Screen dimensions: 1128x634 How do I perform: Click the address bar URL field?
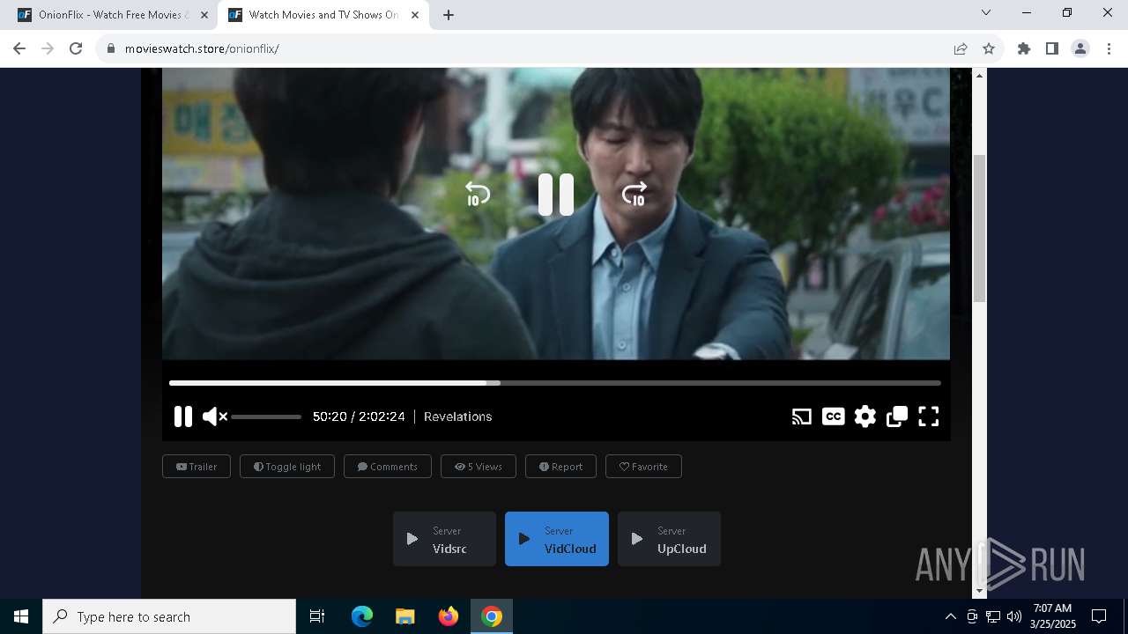point(529,48)
